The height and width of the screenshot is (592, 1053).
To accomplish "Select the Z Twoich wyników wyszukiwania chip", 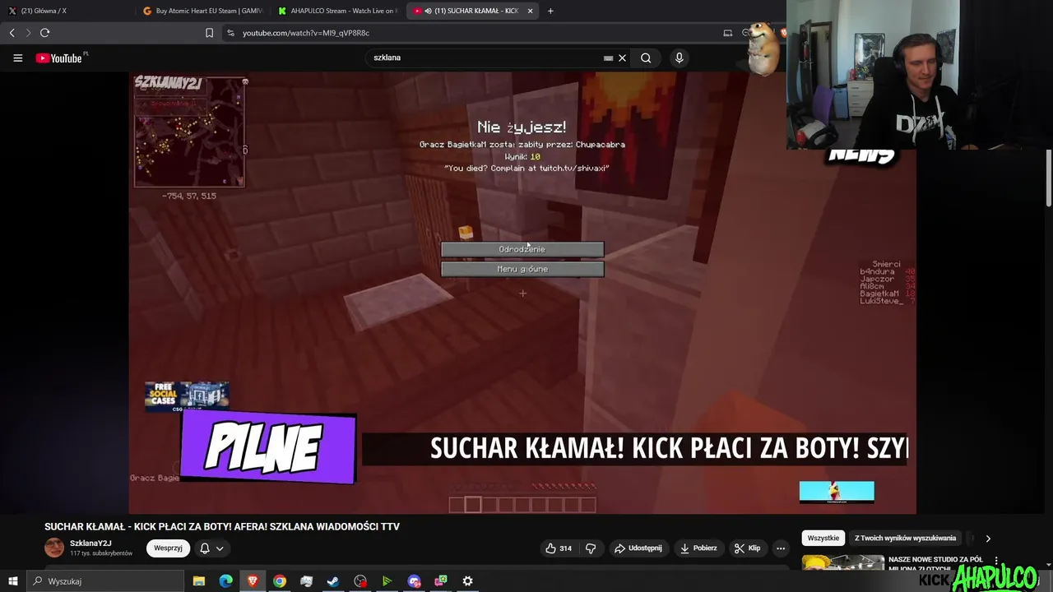I will [906, 538].
